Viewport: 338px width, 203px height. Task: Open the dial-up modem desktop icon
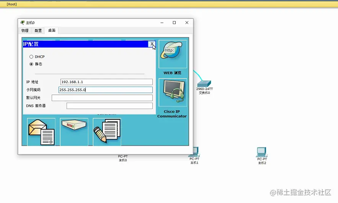coord(74,132)
